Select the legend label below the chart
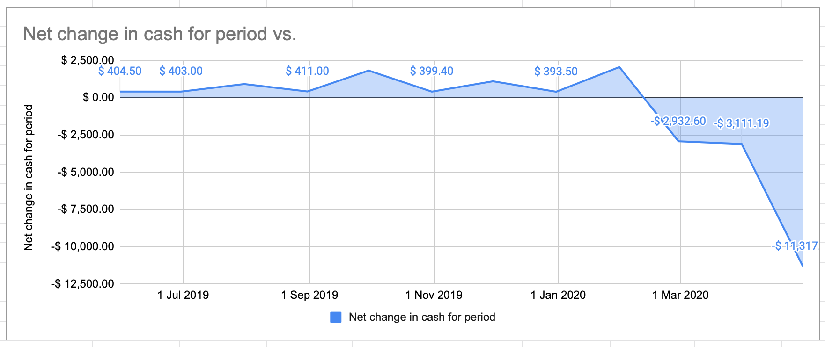Image resolution: width=825 pixels, height=347 pixels. tap(422, 317)
